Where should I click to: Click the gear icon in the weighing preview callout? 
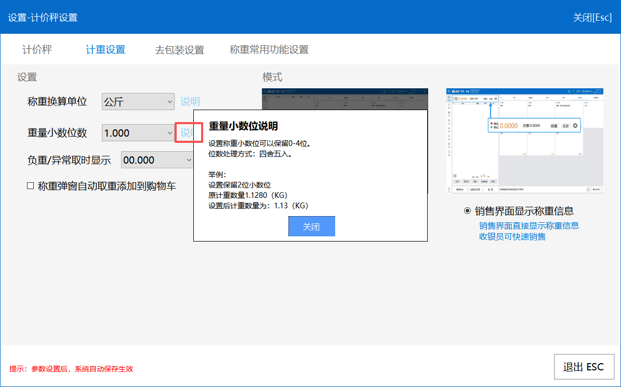pos(575,126)
